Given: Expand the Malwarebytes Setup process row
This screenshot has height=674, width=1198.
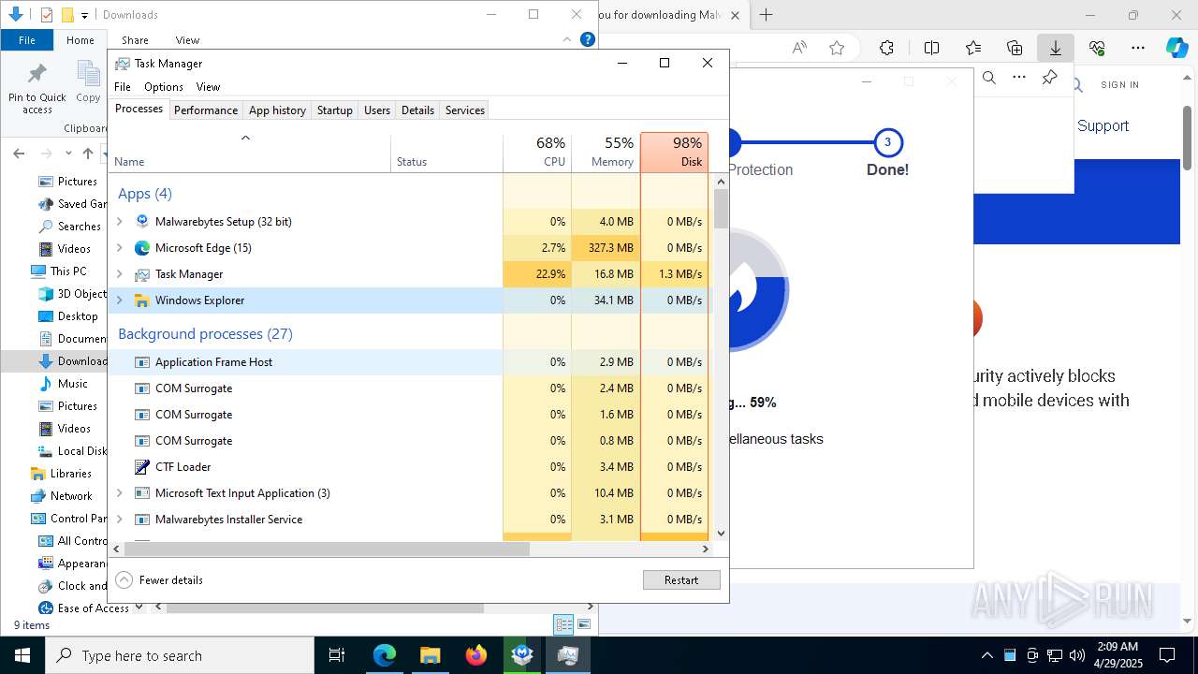Looking at the screenshot, I should tap(119, 222).
